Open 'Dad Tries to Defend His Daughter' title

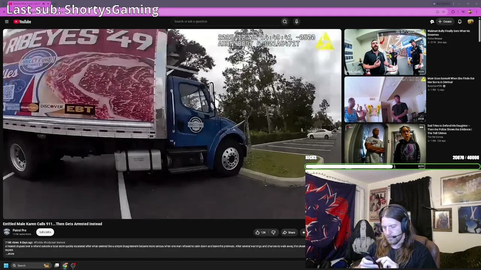pos(450,129)
